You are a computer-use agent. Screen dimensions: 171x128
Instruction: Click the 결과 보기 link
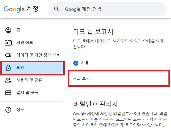(81, 79)
